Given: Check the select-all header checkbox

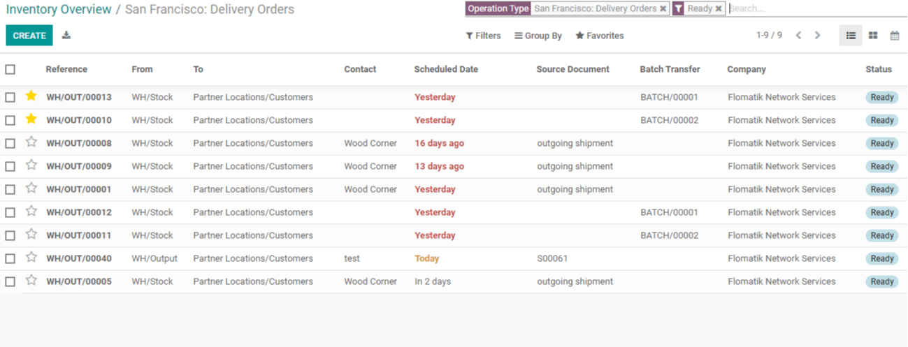Looking at the screenshot, I should point(10,69).
